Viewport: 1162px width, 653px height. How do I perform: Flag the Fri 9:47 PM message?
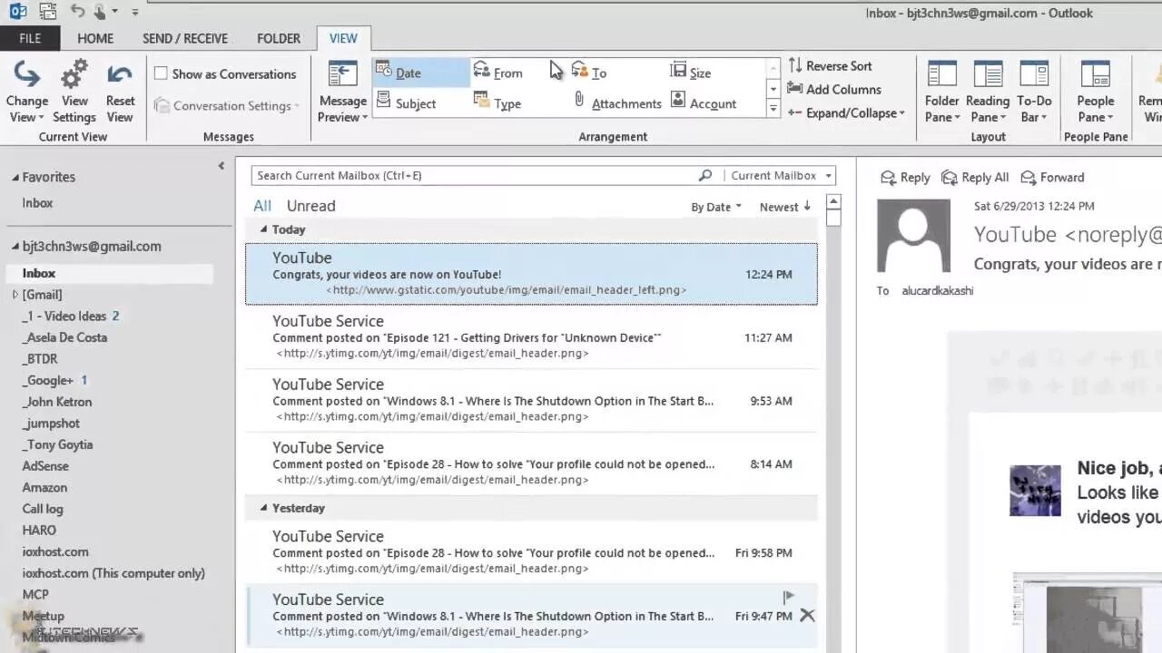pos(788,597)
